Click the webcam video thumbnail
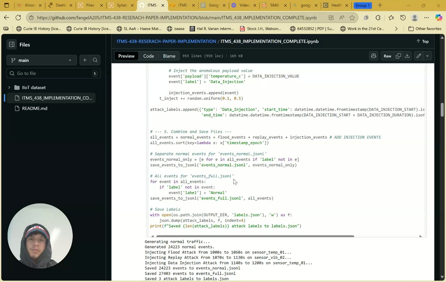The image size is (446, 282). (40, 236)
